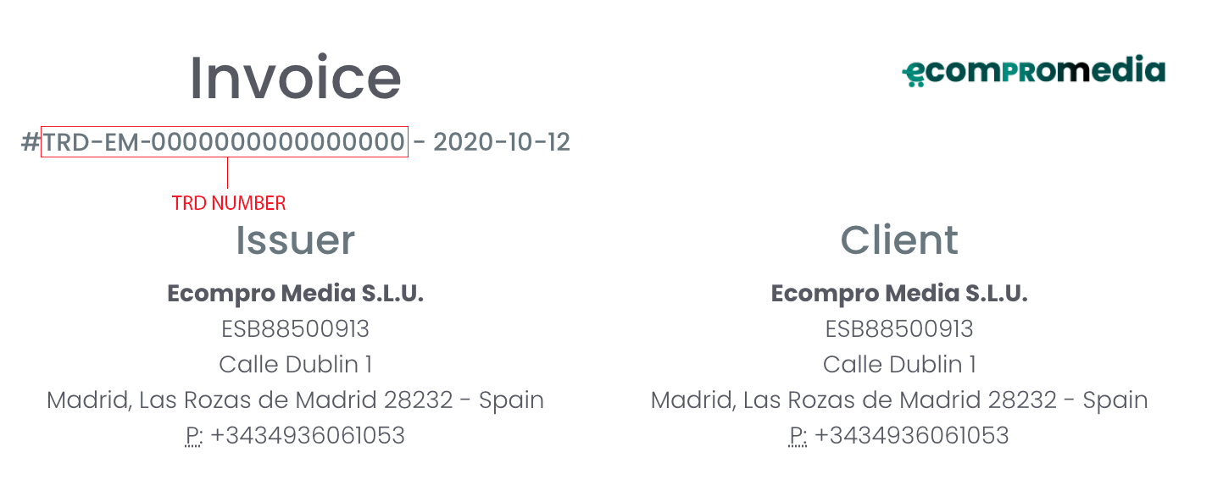Click the Client 'P:' phone abbreviation

(x=798, y=436)
